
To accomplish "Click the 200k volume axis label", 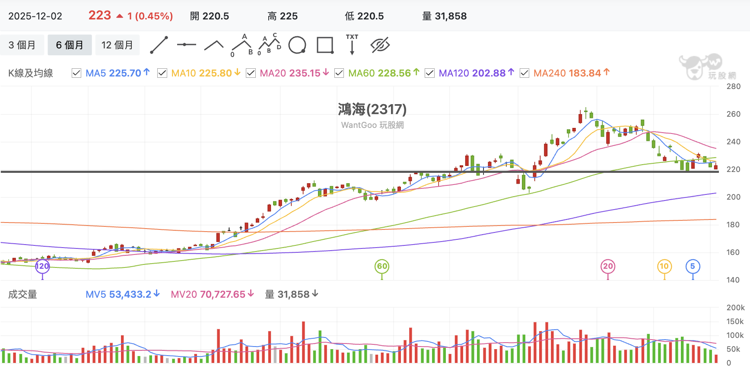I will coord(736,308).
